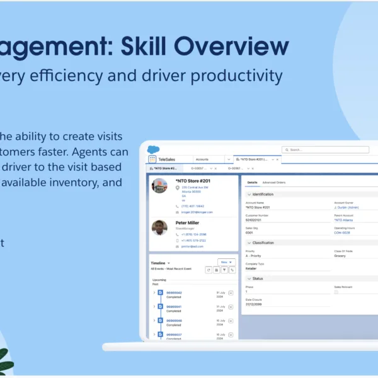Click the event icon for order 00000040
The image size is (378, 378).
pyautogui.click(x=161, y=321)
